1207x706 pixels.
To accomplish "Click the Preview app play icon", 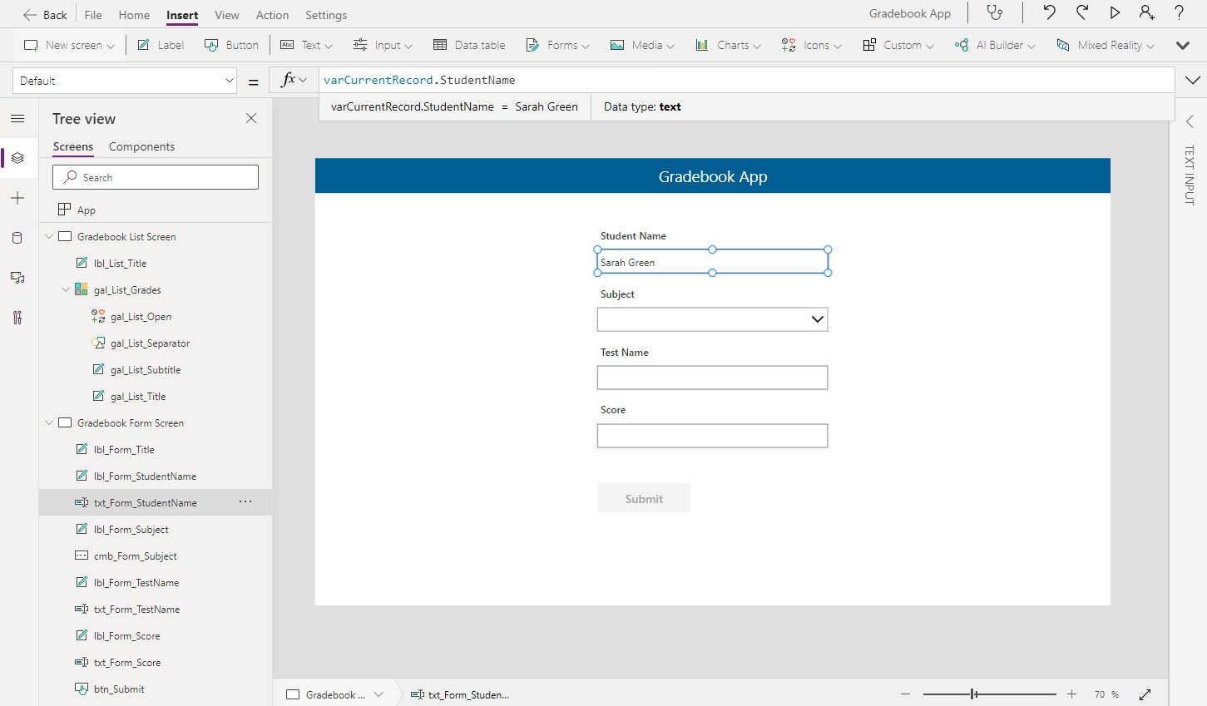I will [x=1115, y=12].
